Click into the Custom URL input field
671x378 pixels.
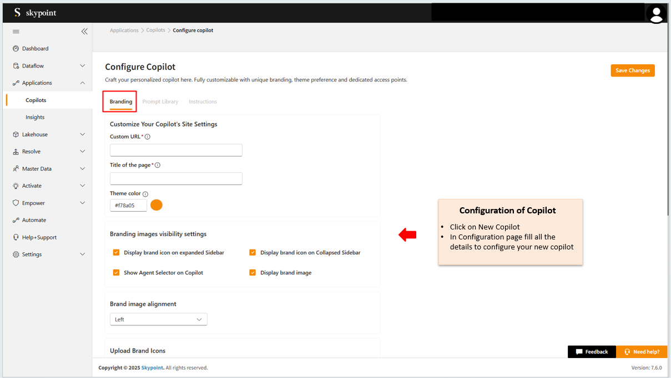pos(176,150)
